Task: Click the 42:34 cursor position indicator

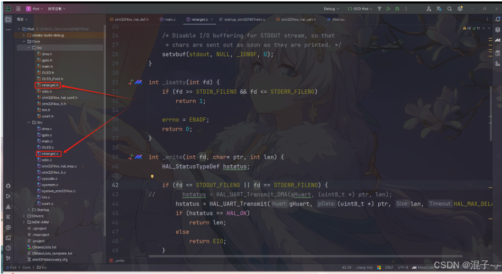Action: [347, 267]
